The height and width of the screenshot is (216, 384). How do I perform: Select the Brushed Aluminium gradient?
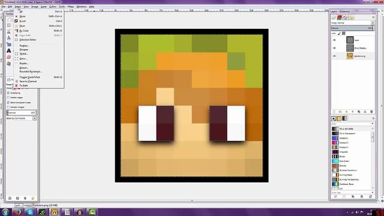tap(352, 170)
